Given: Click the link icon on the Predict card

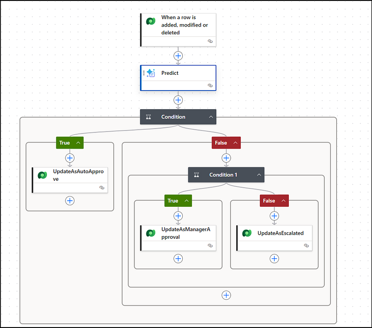Looking at the screenshot, I should click(x=210, y=85).
